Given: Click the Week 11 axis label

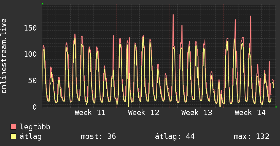Looking at the screenshot, I should [90, 113].
